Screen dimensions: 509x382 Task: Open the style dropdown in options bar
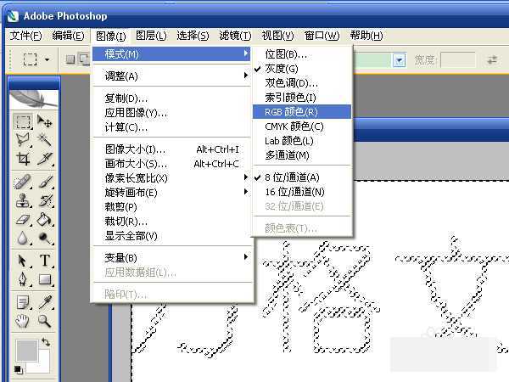point(400,60)
